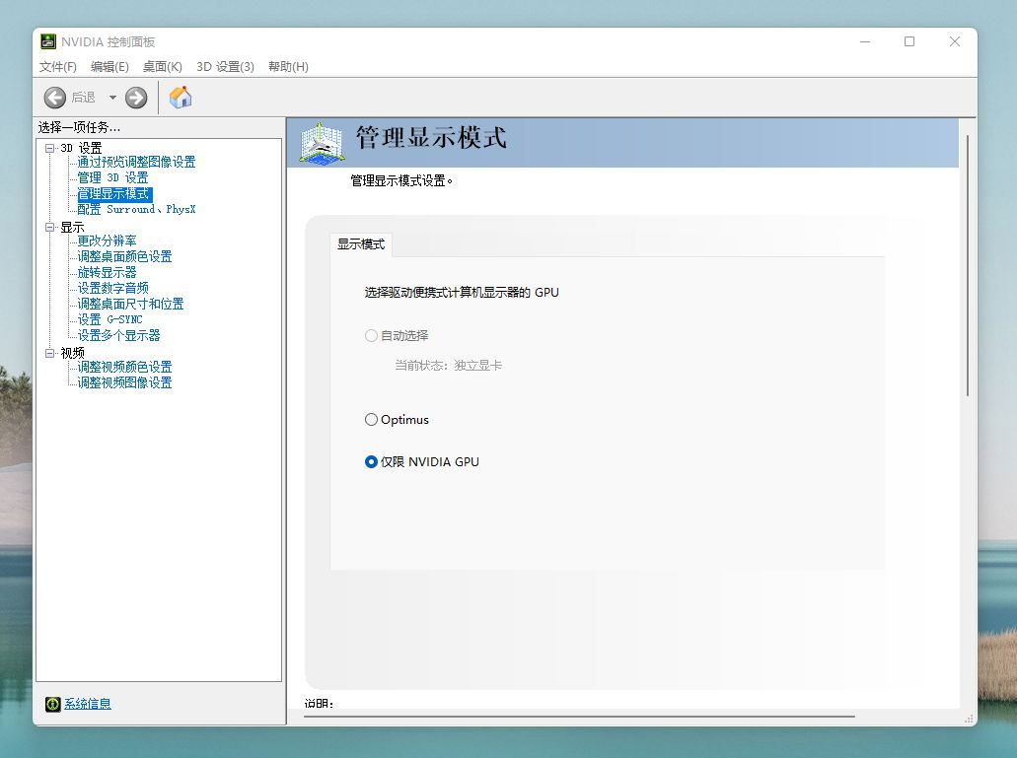Click the Back navigation arrow icon
Screen dimensions: 1017x758
point(56,97)
